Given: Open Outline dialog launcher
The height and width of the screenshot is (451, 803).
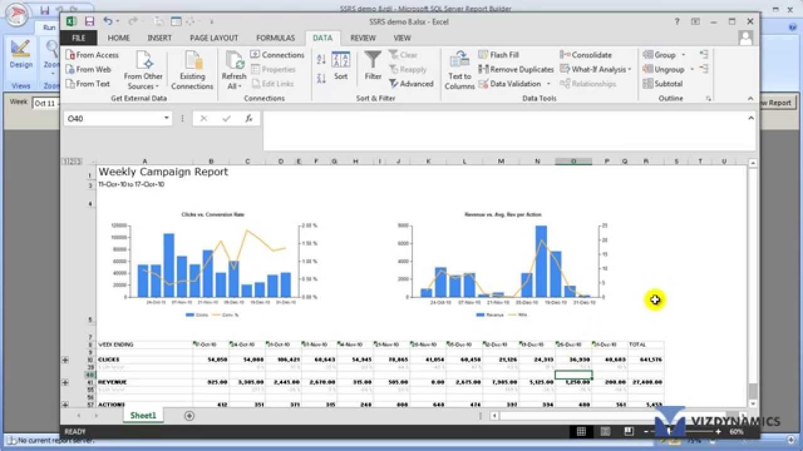Looking at the screenshot, I should click(x=708, y=99).
